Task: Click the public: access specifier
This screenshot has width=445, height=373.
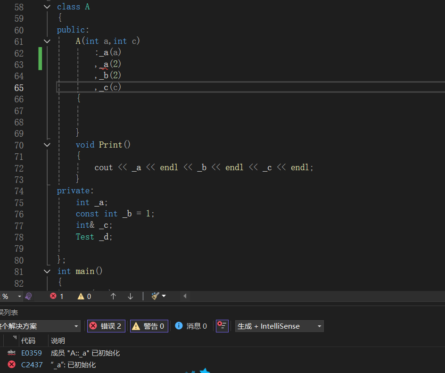Action: click(x=73, y=30)
